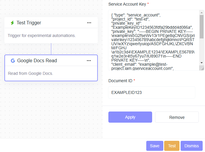Image resolution: width=205 pixels, height=152 pixels.
Task: Click the lightning bolt icon on Test Trigger
Action: point(12,23)
